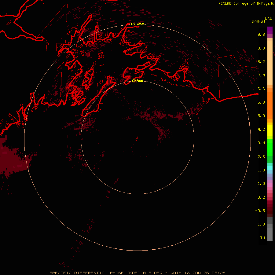Image resolution: width=275 pixels, height=275 pixels.
Task: Pick the purple band atop the color scale
Action: 270,31
